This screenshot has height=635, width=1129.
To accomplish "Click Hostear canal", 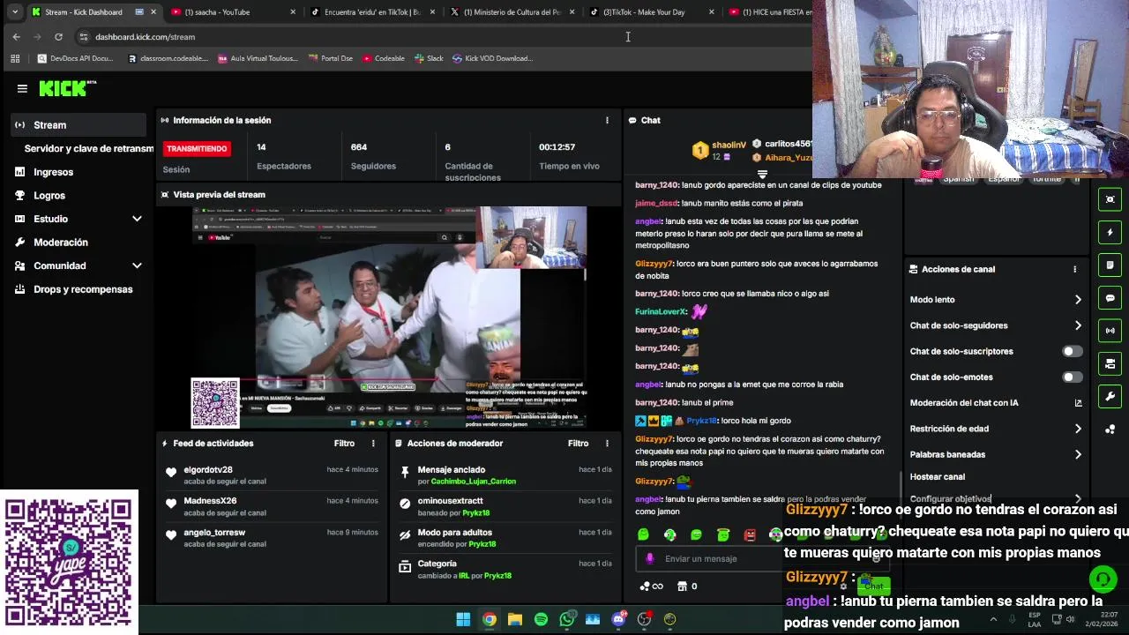I will [x=937, y=477].
